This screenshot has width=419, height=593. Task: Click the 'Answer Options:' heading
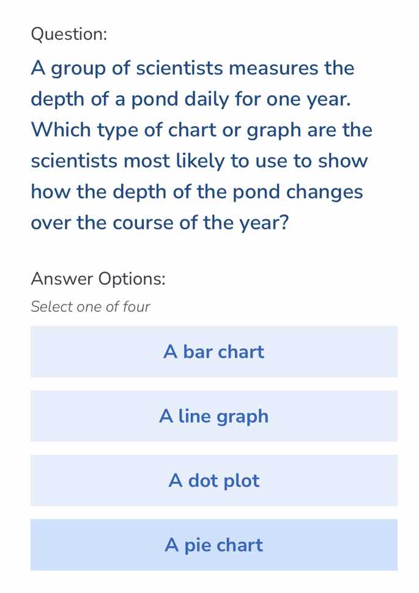(89, 278)
